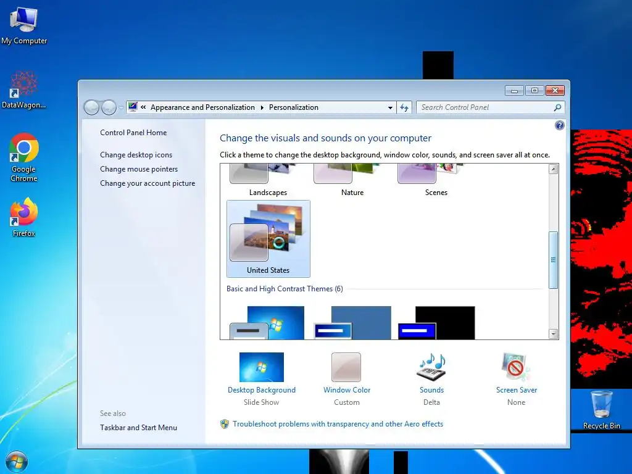Open the DataWagon desktop shortcut
Image resolution: width=632 pixels, height=474 pixels.
[24, 89]
